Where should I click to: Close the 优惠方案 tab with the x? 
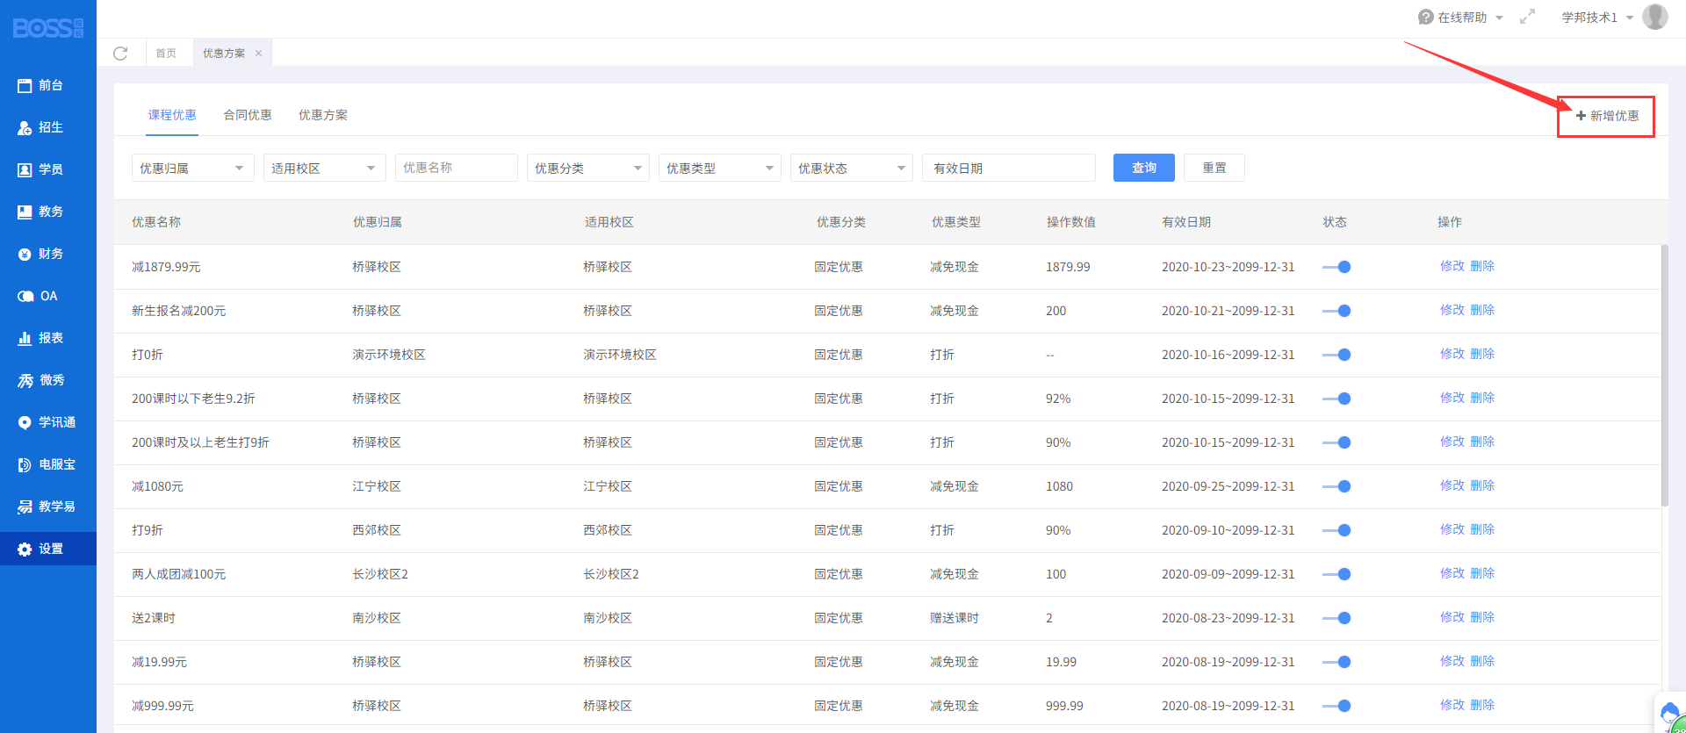point(258,54)
